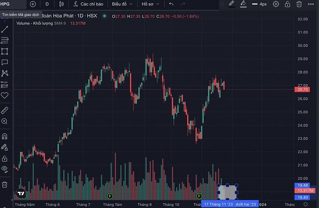Undo the last chart action

(x=172, y=4)
